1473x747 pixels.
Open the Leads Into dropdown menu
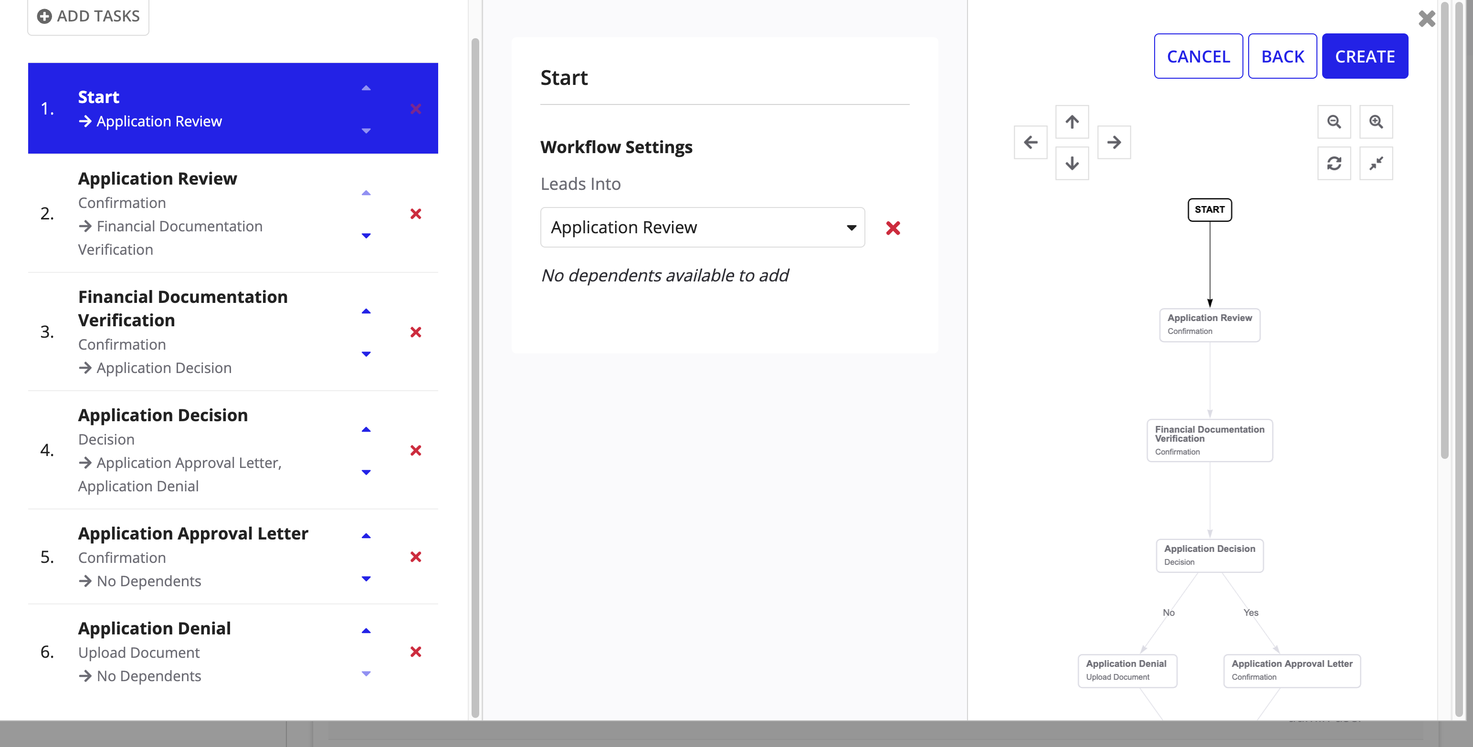tap(702, 227)
